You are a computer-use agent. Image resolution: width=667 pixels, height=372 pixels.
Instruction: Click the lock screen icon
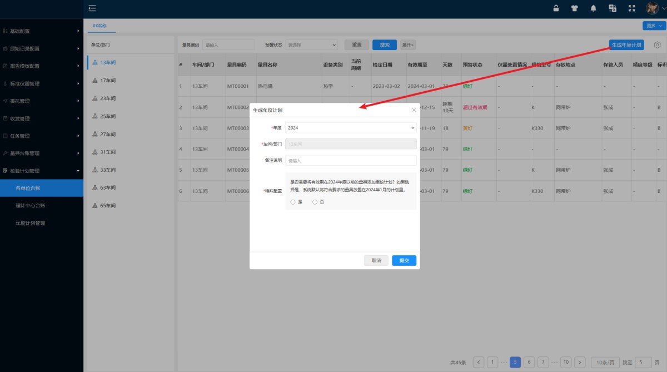pyautogui.click(x=556, y=8)
